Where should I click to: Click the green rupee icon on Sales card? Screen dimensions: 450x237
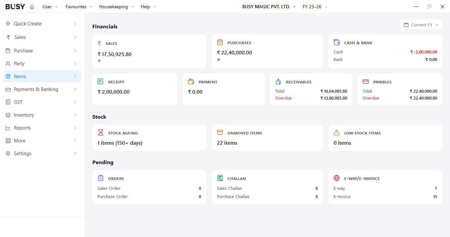click(x=100, y=43)
